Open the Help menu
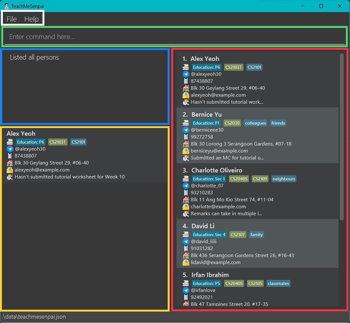The image size is (350, 323). tap(31, 19)
